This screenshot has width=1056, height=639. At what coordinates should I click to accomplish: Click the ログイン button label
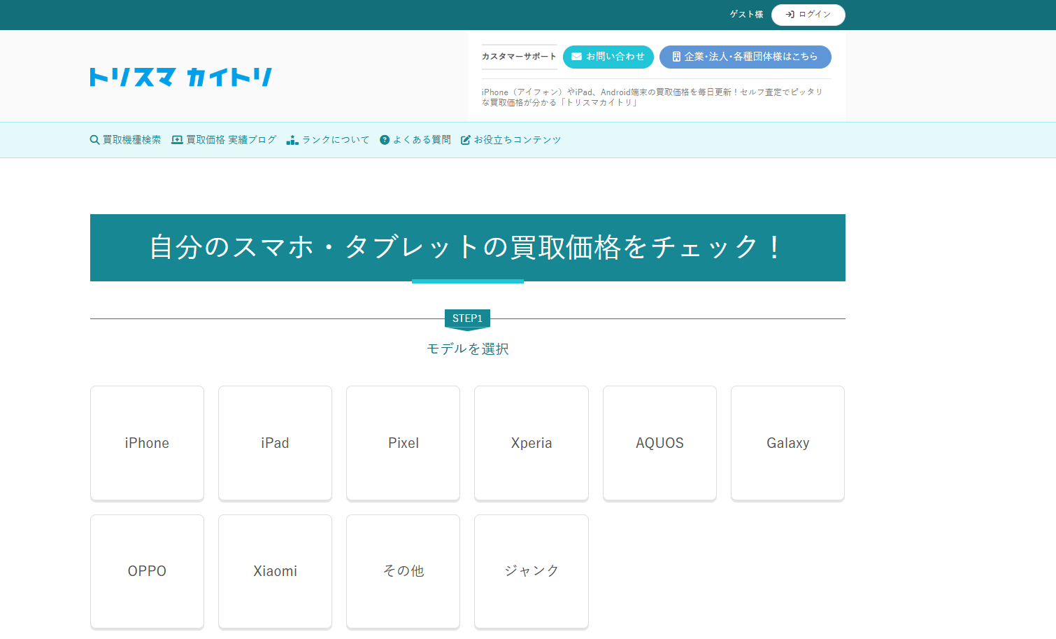point(815,15)
